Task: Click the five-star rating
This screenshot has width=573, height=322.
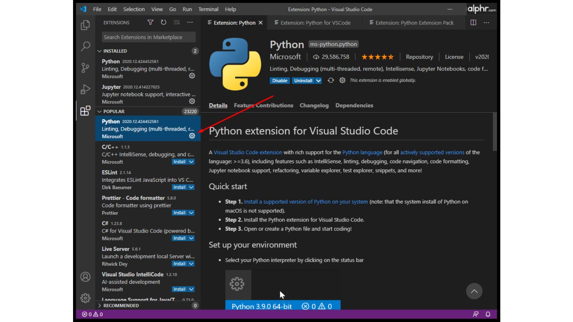Action: 377,57
